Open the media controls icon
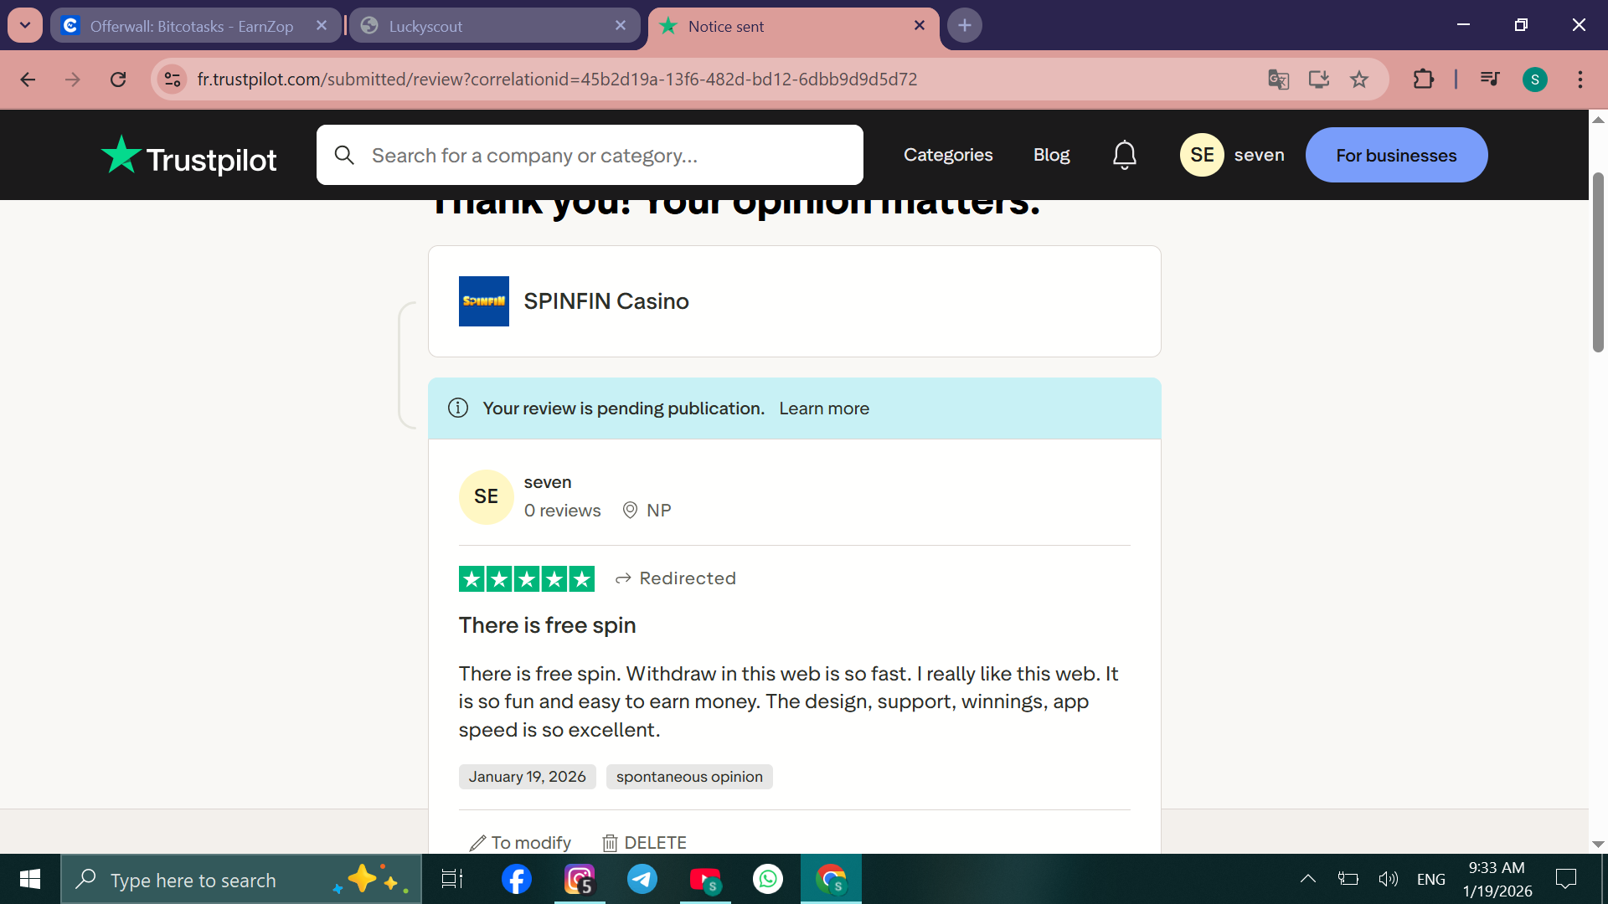This screenshot has height=904, width=1608. (1490, 80)
